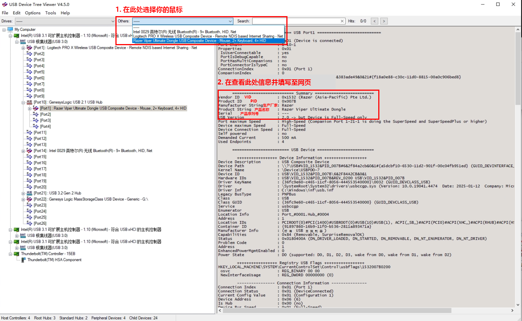The width and height of the screenshot is (522, 321).
Task: Click the device icon of Intel 0029 Bluetooth port
Action: pos(29,151)
